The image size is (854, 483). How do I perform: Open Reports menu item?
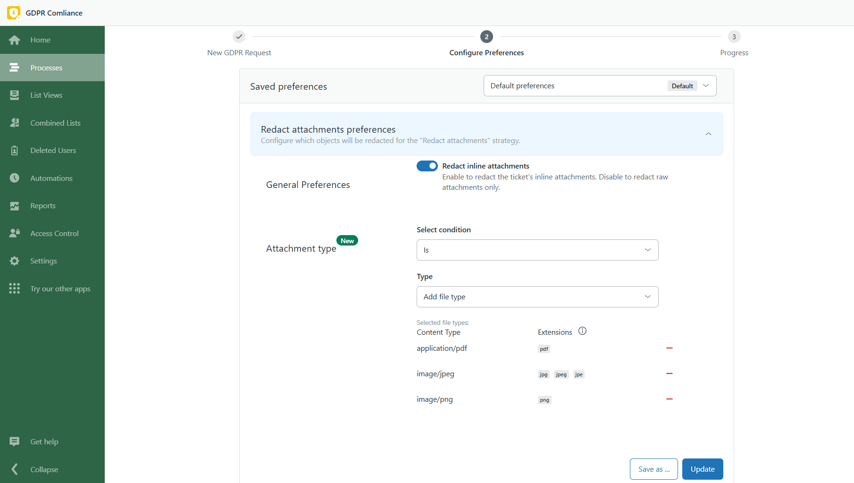coord(52,206)
